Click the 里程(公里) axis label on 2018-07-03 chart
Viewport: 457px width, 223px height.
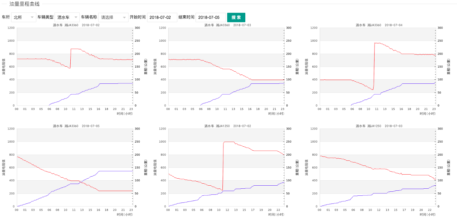click(296, 66)
